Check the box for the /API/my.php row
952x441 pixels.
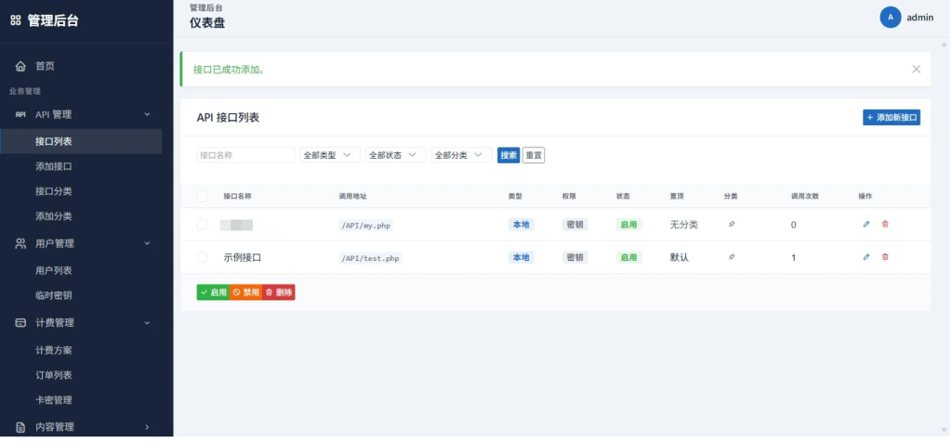(202, 225)
